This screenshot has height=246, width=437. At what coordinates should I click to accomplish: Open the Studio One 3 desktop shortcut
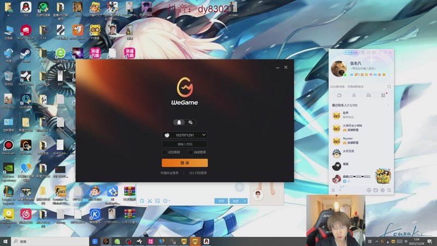pos(26,79)
